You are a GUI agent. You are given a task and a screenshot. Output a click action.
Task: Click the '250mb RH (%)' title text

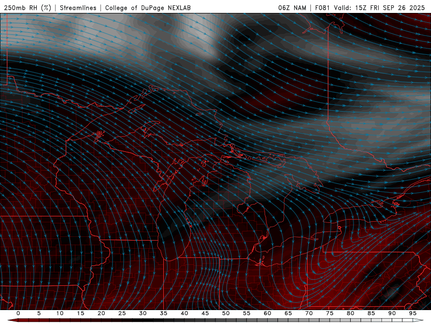pyautogui.click(x=27, y=8)
